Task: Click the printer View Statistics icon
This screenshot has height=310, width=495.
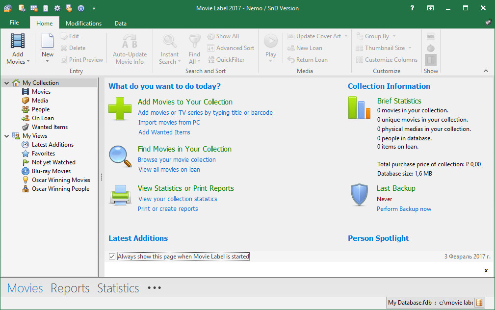Action: pos(120,195)
